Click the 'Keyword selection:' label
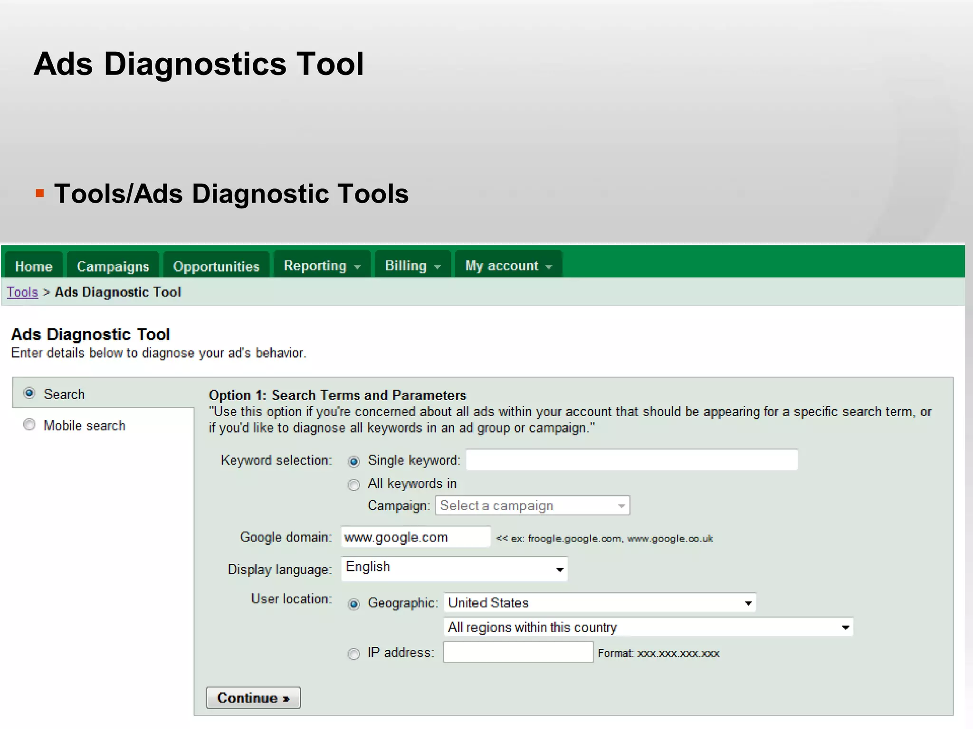This screenshot has height=729, width=973. click(x=277, y=460)
